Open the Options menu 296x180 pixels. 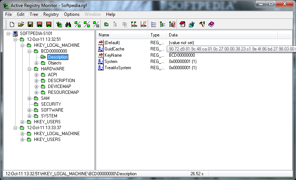pyautogui.click(x=72, y=14)
